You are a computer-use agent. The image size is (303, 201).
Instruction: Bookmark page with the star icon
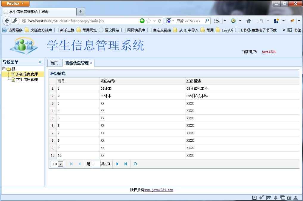tap(149, 21)
